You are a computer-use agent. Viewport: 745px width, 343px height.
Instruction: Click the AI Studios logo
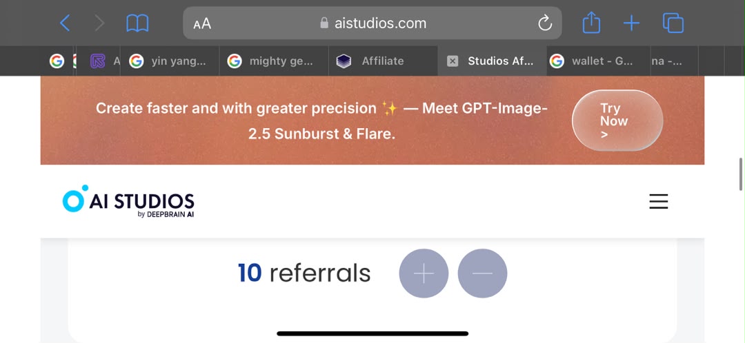pyautogui.click(x=128, y=201)
